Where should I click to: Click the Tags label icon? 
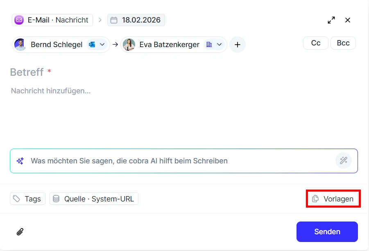click(16, 199)
